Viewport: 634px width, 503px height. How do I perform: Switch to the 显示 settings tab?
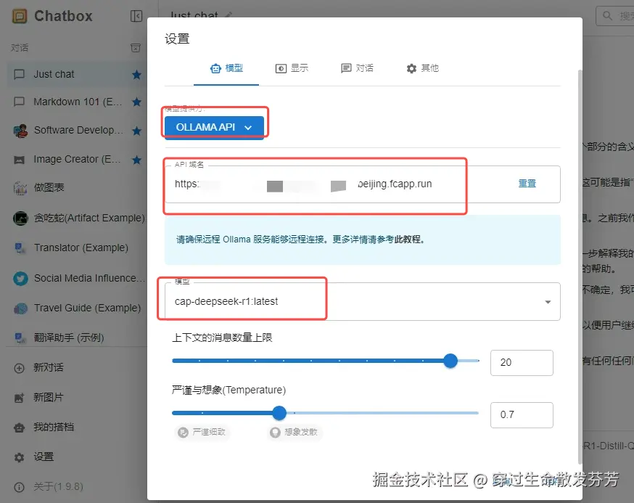[292, 68]
